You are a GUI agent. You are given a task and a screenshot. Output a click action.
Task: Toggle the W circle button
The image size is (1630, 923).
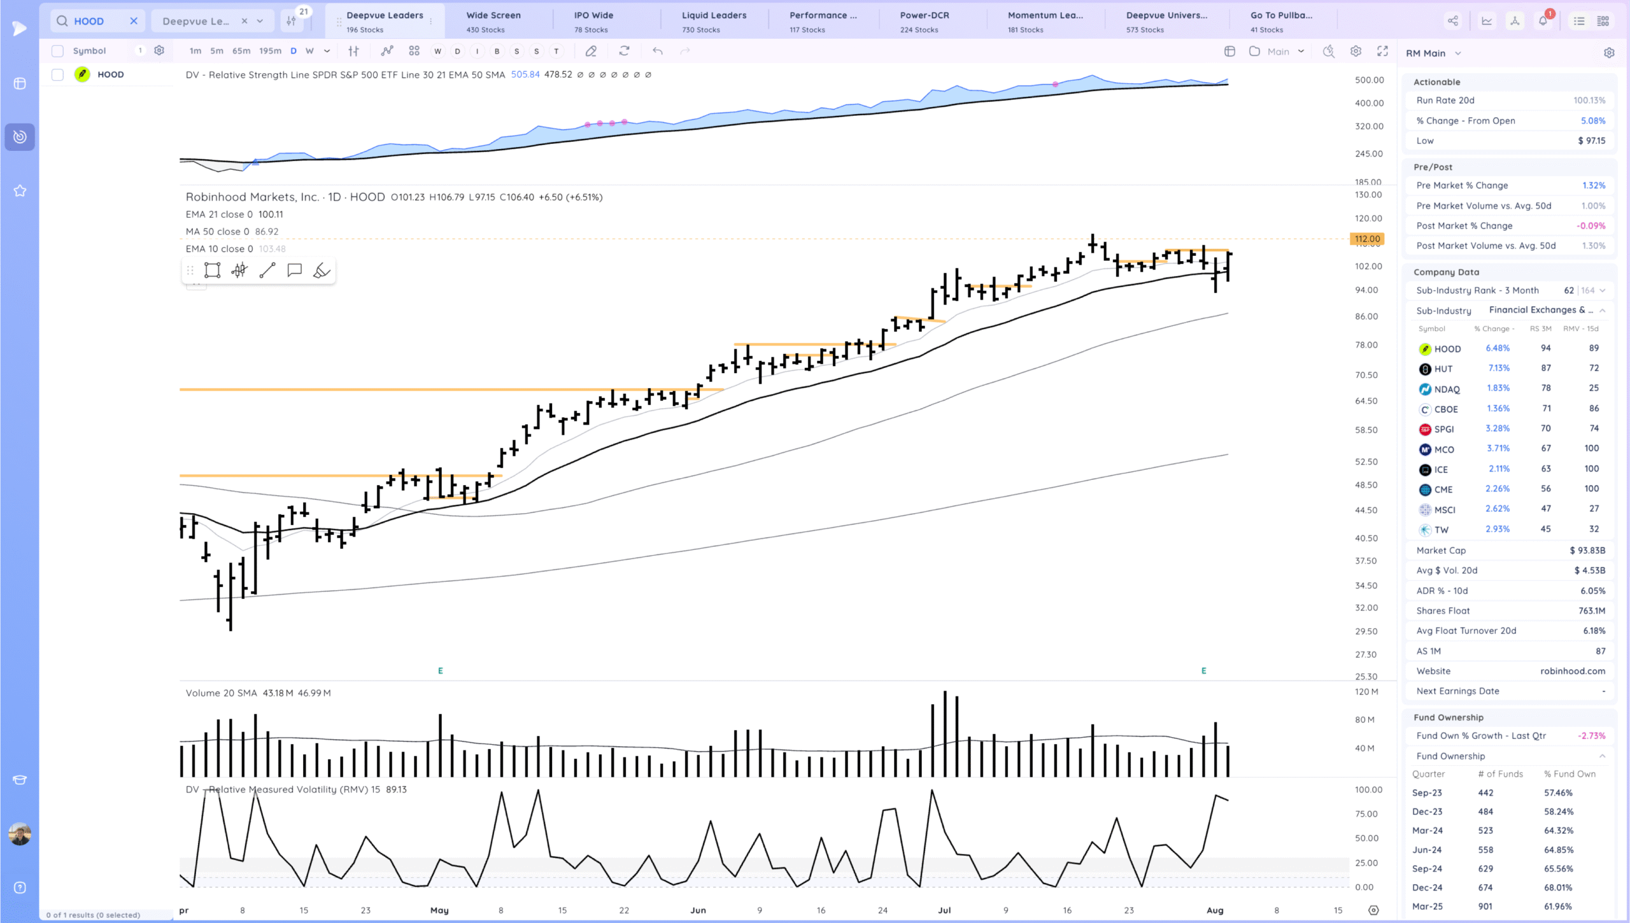tap(437, 51)
